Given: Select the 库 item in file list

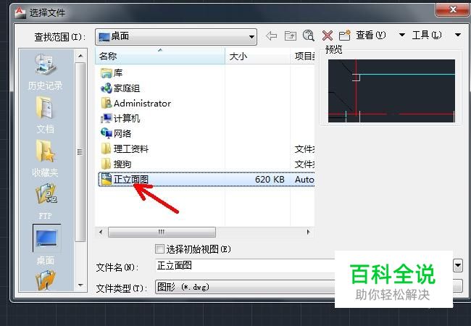Looking at the screenshot, I should coord(112,73).
